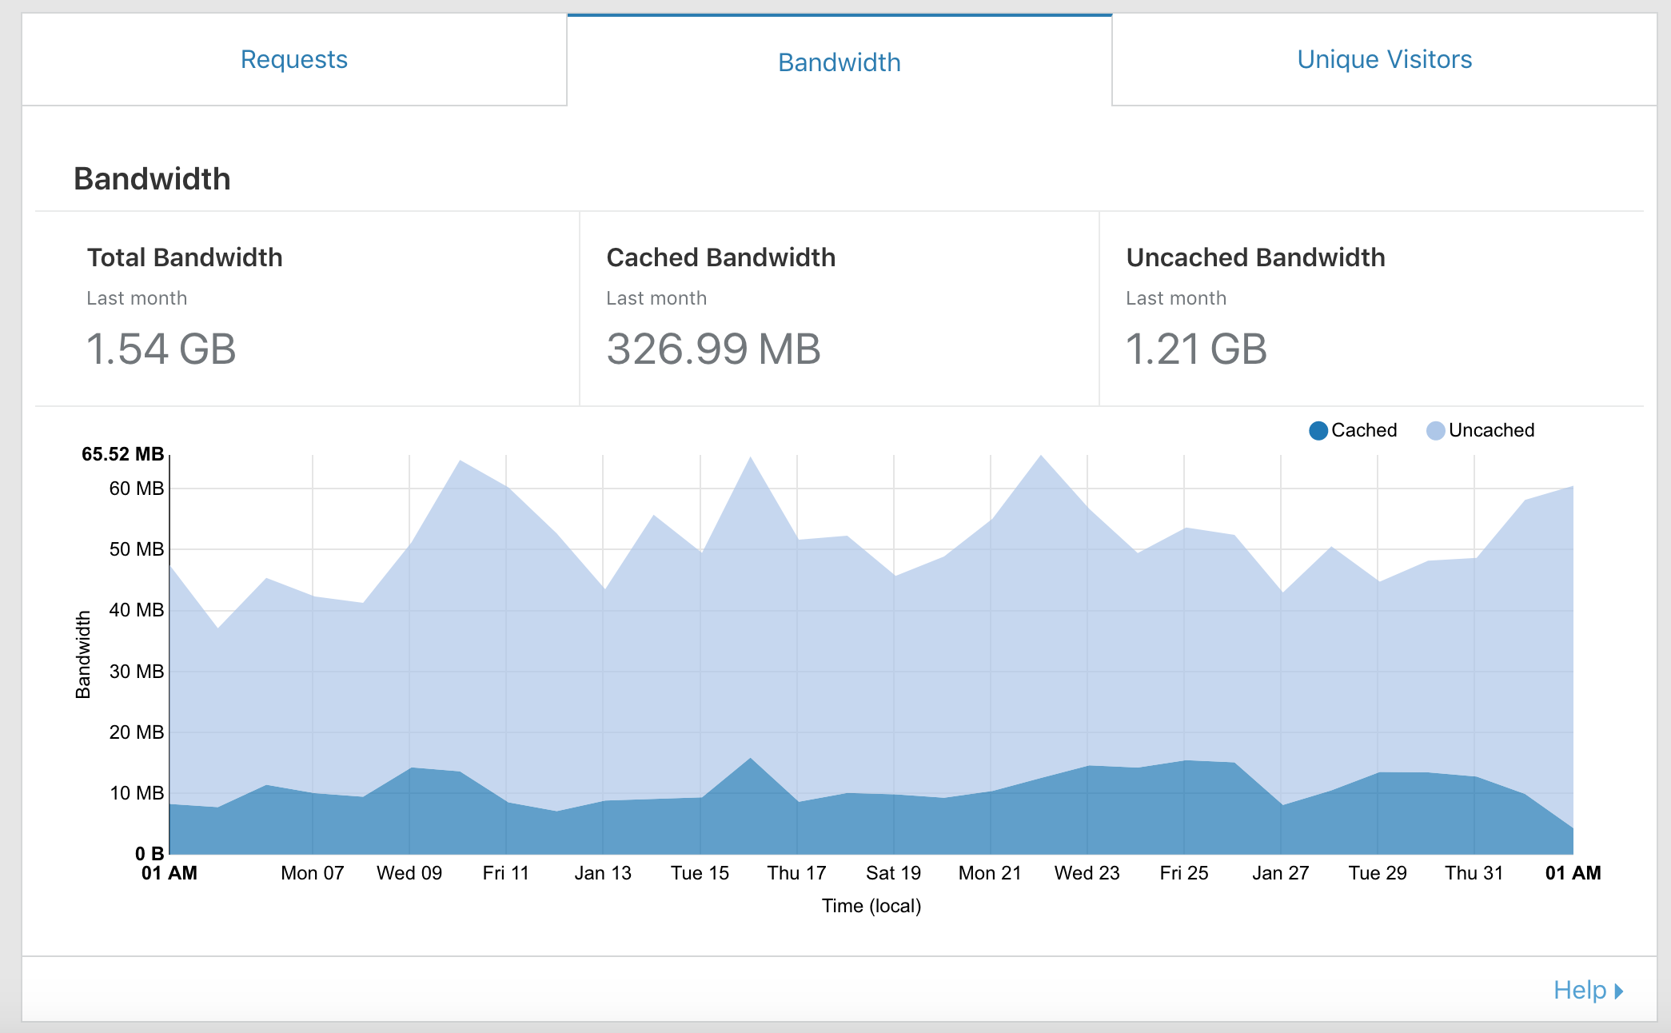Click the 65.52 MB y-axis maximum label
Viewport: 1671px width, 1033px height.
click(122, 454)
